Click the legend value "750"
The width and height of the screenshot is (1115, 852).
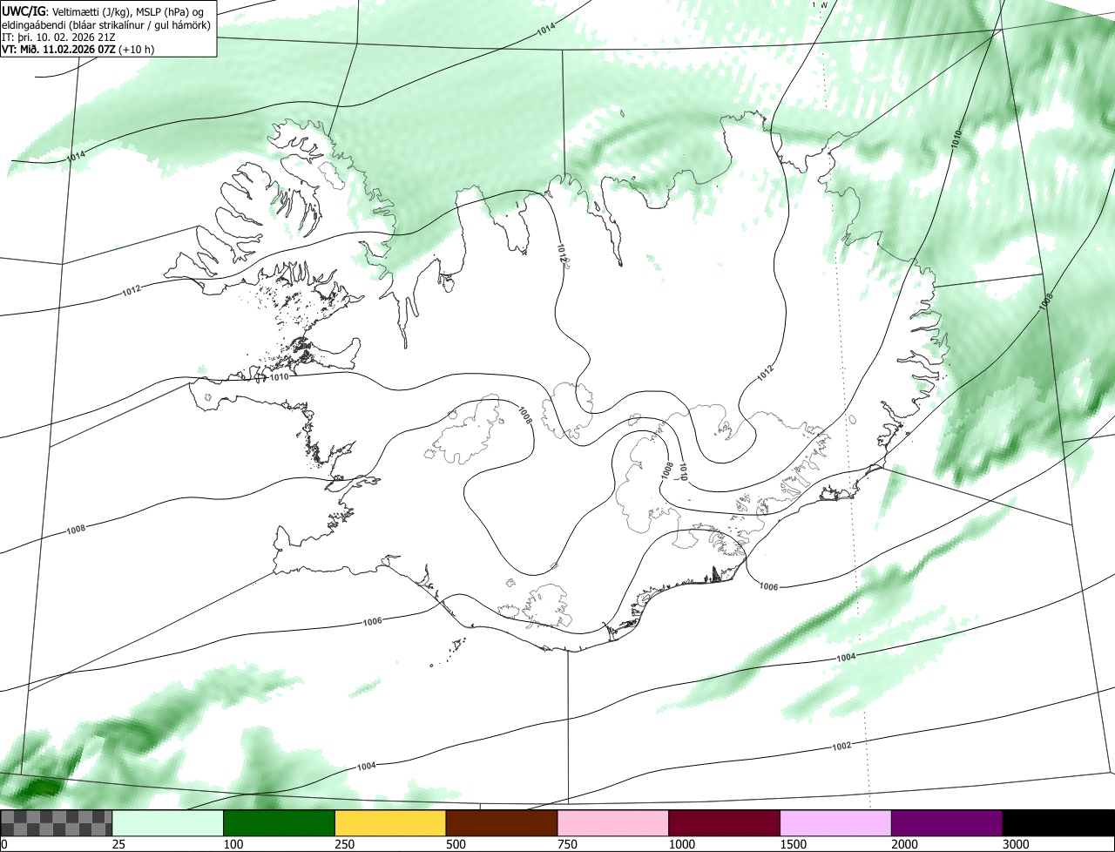click(567, 844)
